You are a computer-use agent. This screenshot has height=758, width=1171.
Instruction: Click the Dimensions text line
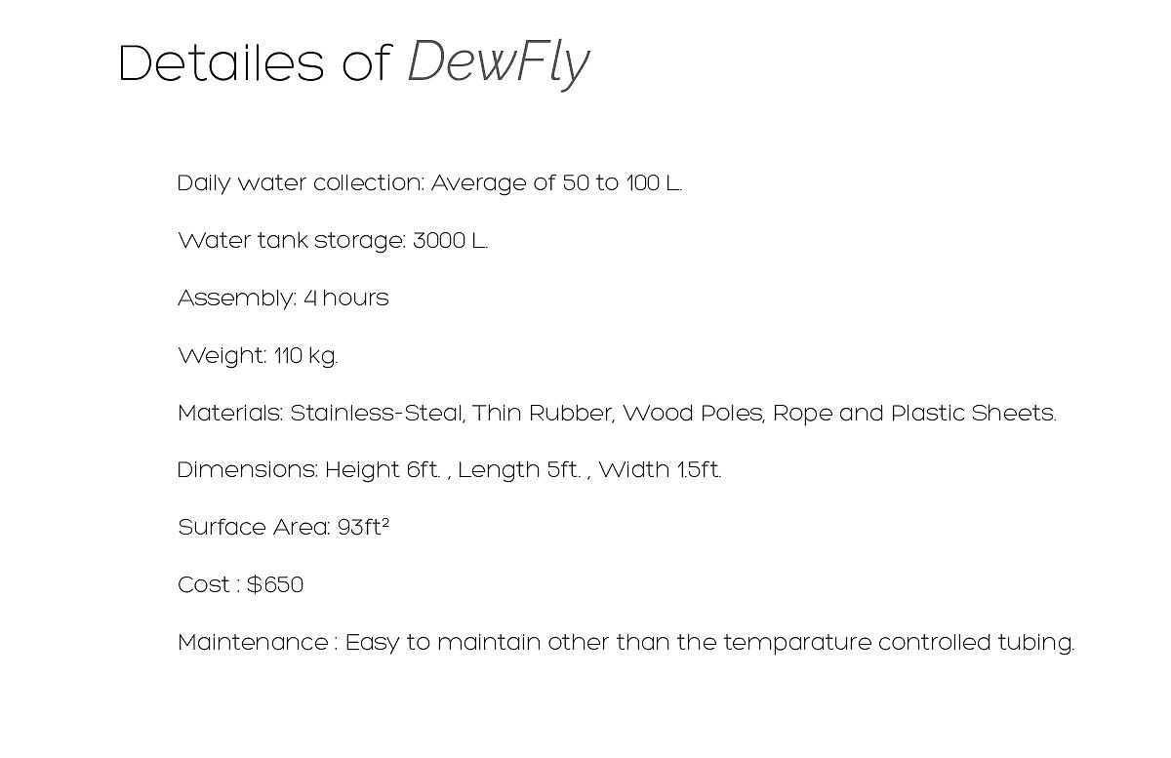point(449,470)
